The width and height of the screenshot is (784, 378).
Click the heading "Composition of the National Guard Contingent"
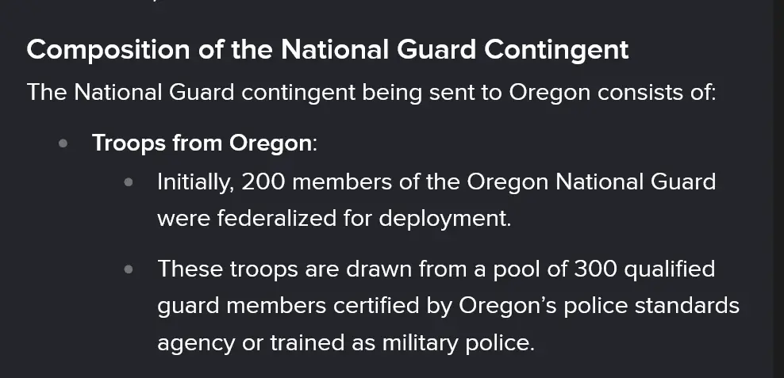327,50
